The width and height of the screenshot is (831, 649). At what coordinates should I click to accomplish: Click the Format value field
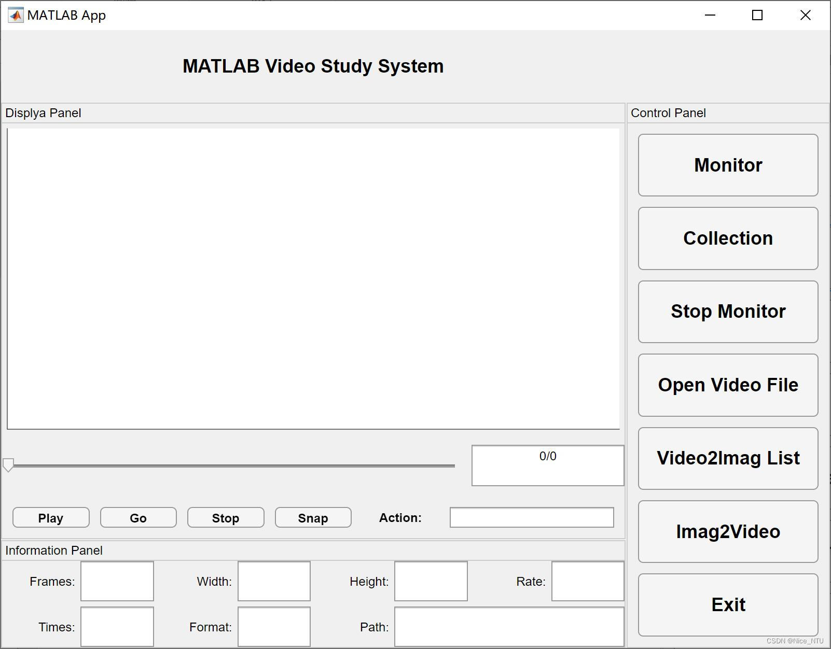[x=274, y=627]
